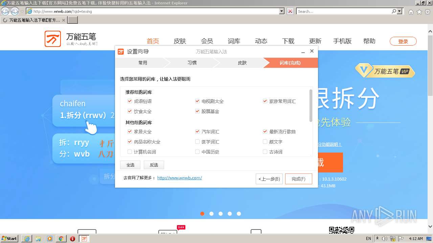
Task: Open http://www.wnwb.com/ link
Action: point(180,178)
